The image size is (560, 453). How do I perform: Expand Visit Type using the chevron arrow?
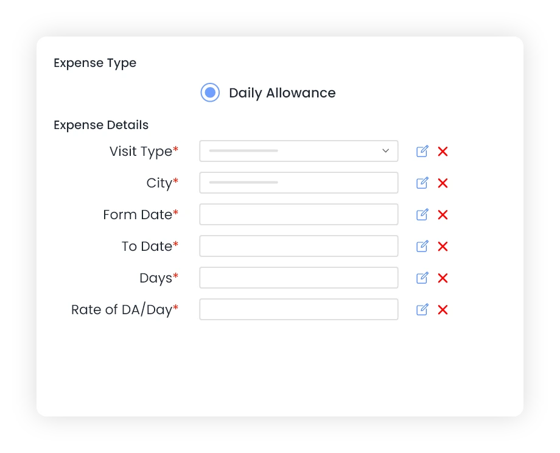click(x=385, y=151)
